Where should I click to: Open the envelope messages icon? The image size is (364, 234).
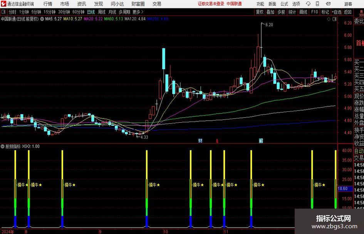tap(328, 4)
